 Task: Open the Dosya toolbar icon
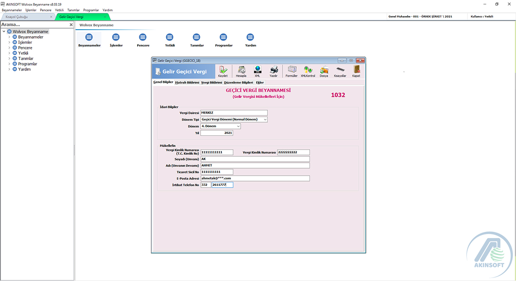pyautogui.click(x=324, y=71)
